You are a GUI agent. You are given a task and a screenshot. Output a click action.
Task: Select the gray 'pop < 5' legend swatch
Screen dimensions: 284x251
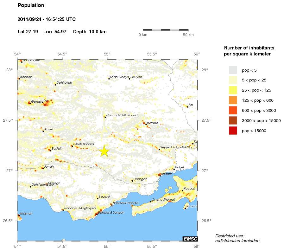(x=233, y=70)
